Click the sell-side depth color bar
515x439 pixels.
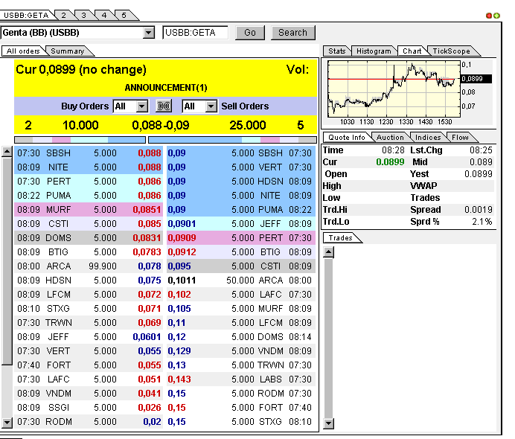click(x=232, y=140)
